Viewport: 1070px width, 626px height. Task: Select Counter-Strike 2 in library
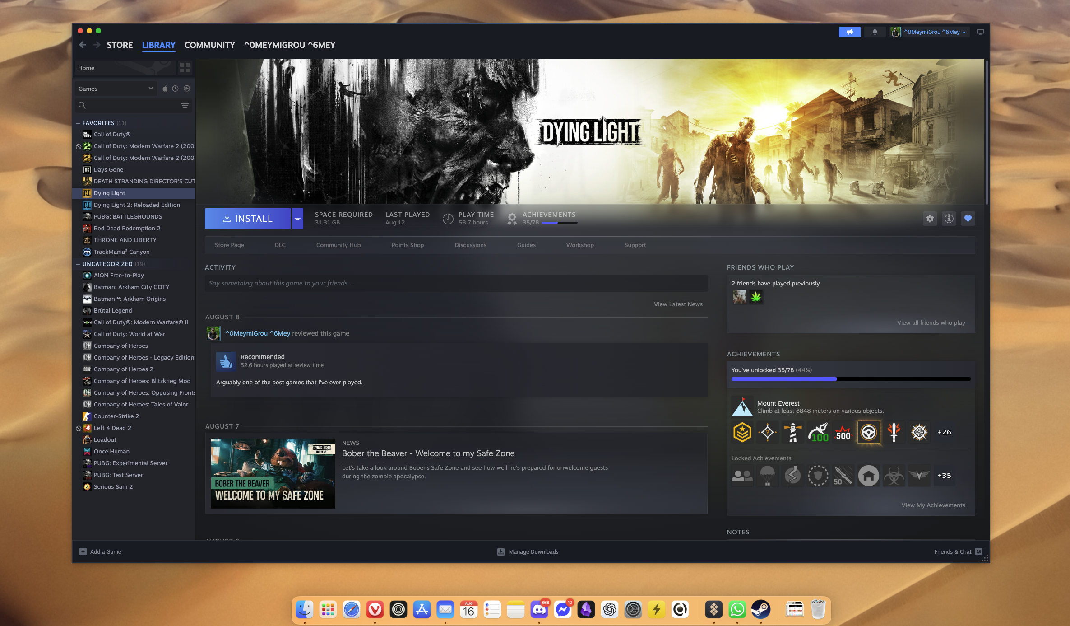pyautogui.click(x=134, y=416)
